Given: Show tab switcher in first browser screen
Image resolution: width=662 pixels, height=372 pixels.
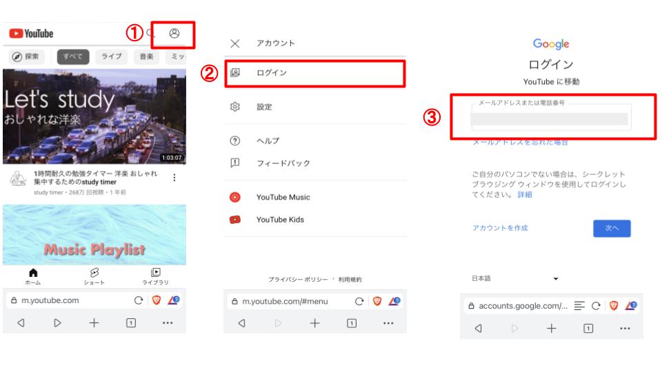Looking at the screenshot, I should (x=131, y=323).
